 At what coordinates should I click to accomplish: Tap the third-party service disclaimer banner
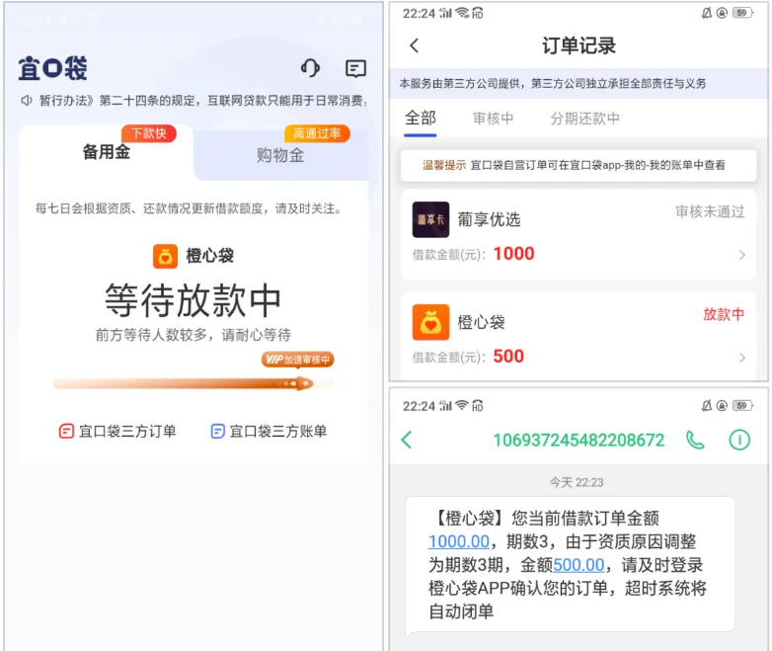click(579, 84)
